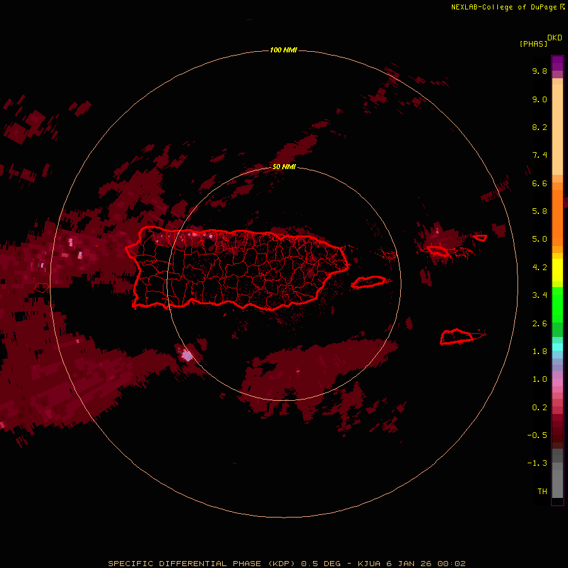568x568 pixels.
Task: Click the 0.2 scale value
Action: 540,408
